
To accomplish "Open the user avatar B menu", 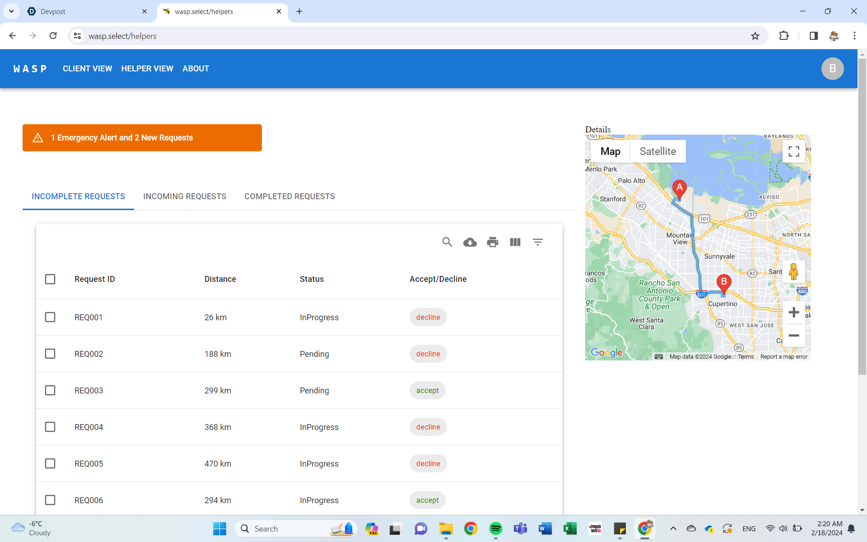I will coord(832,69).
